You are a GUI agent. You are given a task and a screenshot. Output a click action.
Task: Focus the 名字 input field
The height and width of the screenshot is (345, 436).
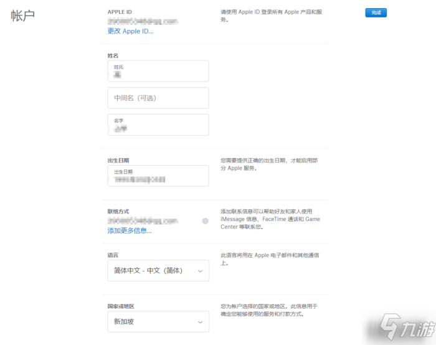coord(158,125)
